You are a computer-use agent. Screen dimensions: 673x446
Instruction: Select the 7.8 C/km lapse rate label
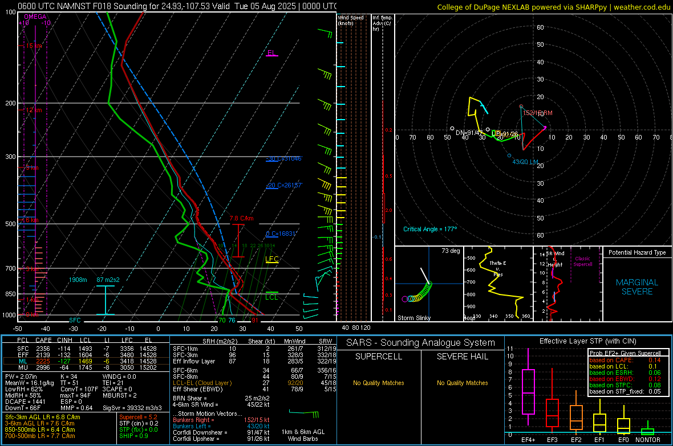[x=241, y=218]
